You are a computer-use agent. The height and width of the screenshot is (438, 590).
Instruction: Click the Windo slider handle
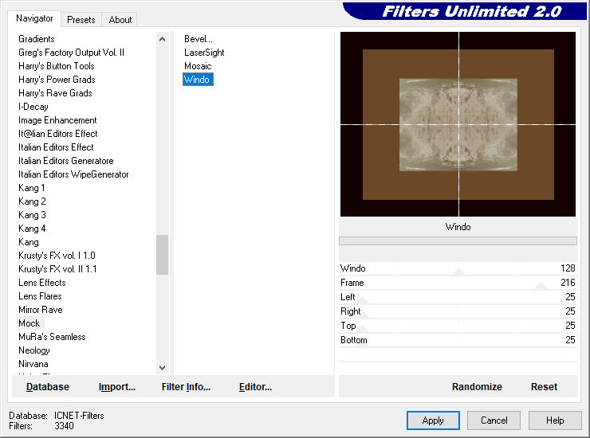coord(458,272)
